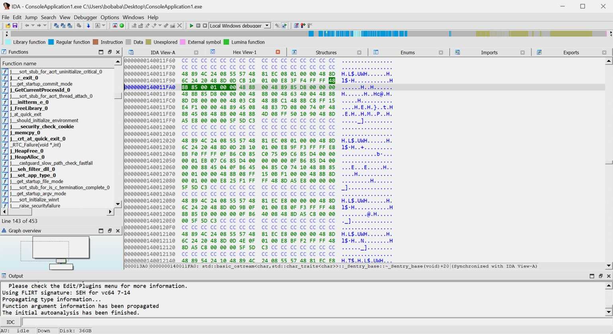Image resolution: width=613 pixels, height=334 pixels.
Task: Open the Local Windows debugger dropdown
Action: [267, 26]
